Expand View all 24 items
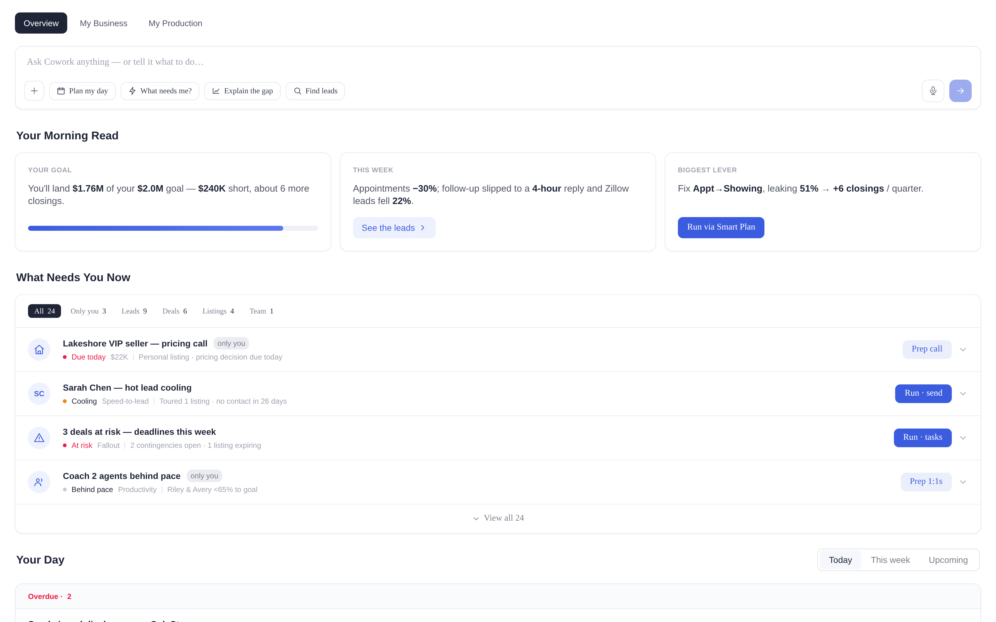Image resolution: width=996 pixels, height=622 pixels. (498, 518)
